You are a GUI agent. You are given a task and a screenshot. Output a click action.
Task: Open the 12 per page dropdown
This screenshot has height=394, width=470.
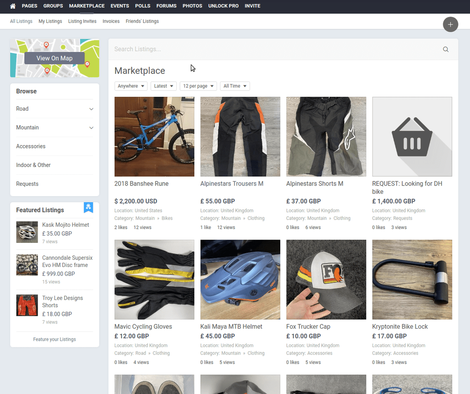pyautogui.click(x=198, y=86)
